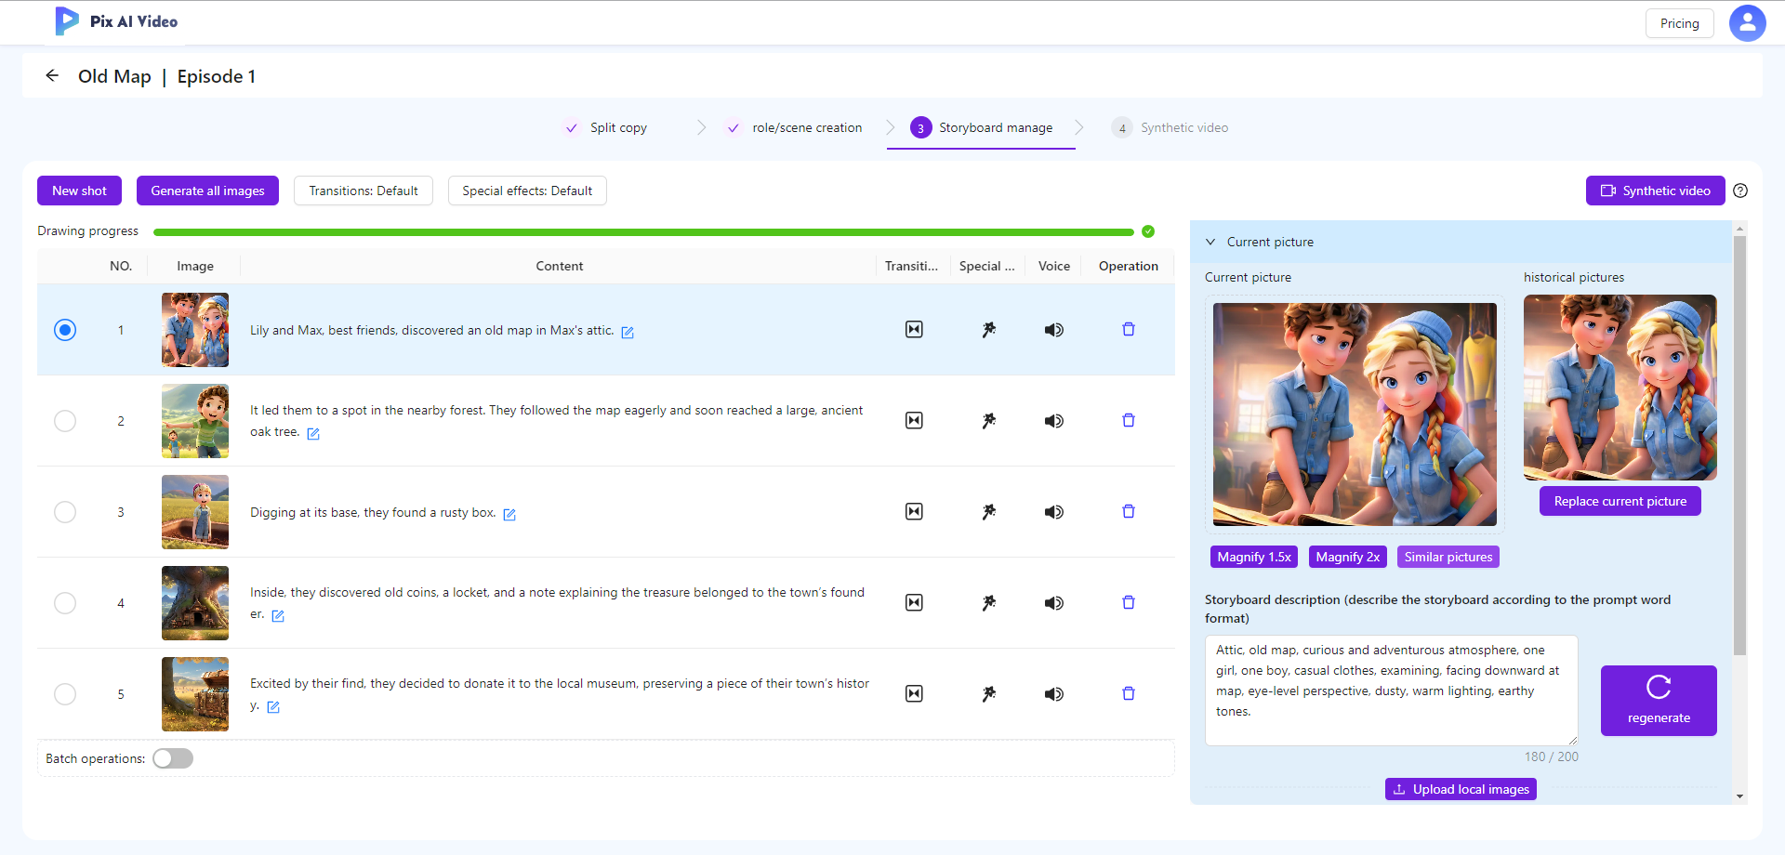Click Similar pictures
The width and height of the screenshot is (1785, 855).
pos(1448,557)
